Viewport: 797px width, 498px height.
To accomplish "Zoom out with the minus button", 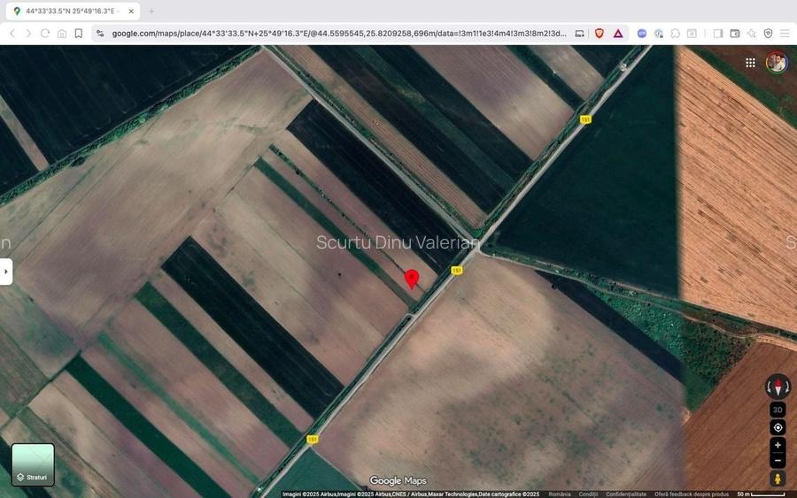I will pyautogui.click(x=778, y=460).
